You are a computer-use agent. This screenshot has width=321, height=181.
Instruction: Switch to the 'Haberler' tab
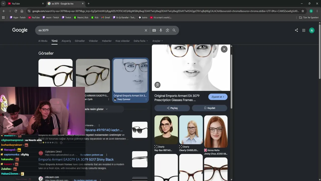pos(107,41)
